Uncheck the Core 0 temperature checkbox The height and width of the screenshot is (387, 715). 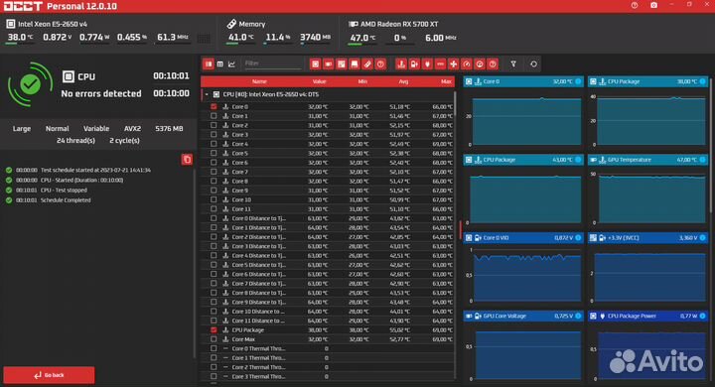tap(214, 106)
